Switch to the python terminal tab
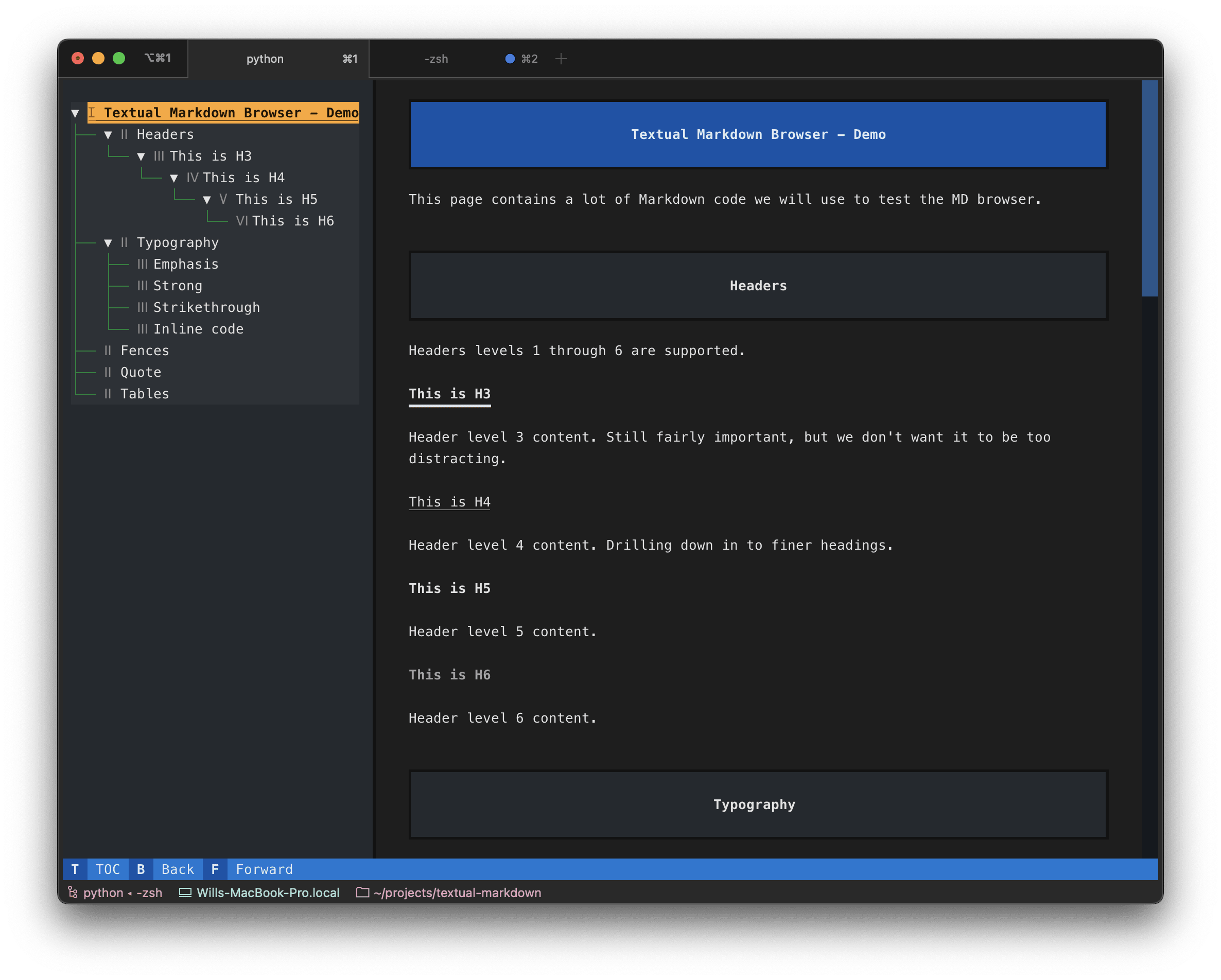The height and width of the screenshot is (980, 1221). click(x=278, y=59)
